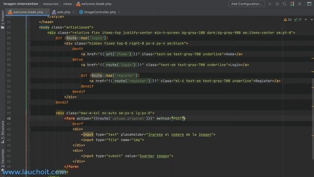Open Add Configuration dropdown
The image size is (314, 177).
coord(247,4)
